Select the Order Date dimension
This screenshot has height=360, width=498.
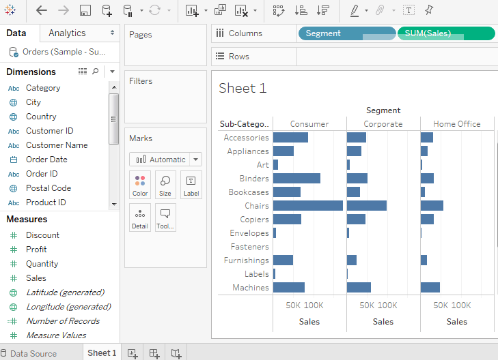[46, 160]
